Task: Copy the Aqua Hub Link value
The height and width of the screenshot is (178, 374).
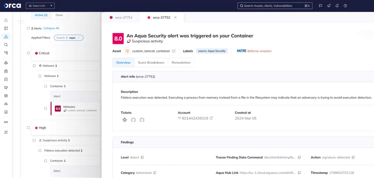Action: (x=299, y=173)
